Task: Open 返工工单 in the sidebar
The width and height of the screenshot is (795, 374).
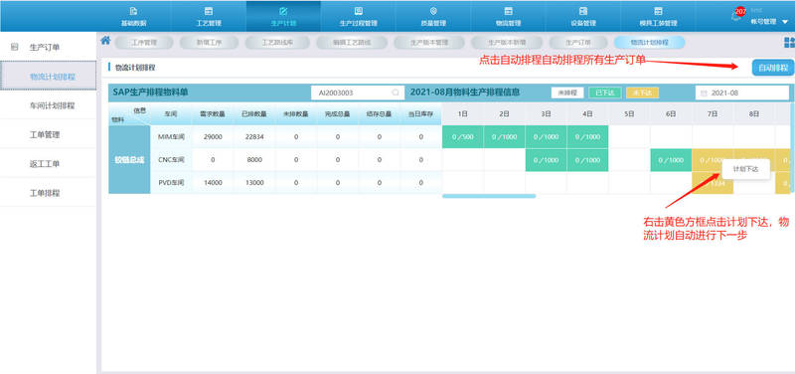Action: pos(48,163)
